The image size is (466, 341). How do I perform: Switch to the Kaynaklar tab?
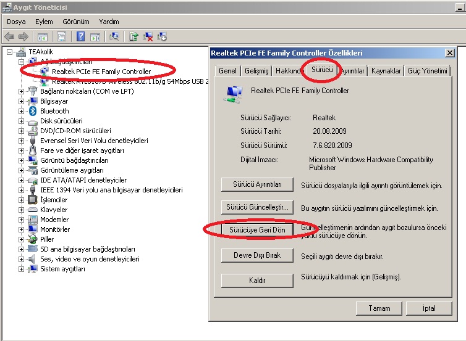tap(386, 71)
